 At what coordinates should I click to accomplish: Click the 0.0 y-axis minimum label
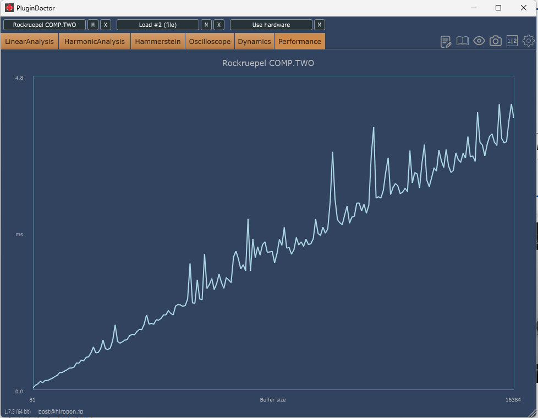[x=19, y=392]
